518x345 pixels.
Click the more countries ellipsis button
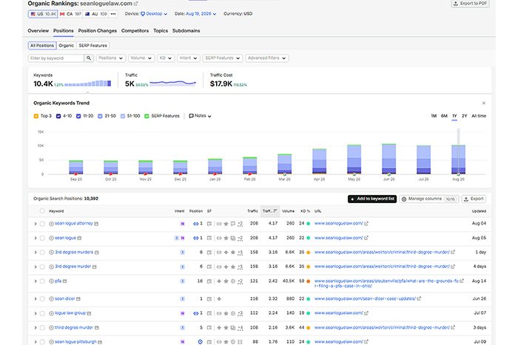click(x=113, y=14)
